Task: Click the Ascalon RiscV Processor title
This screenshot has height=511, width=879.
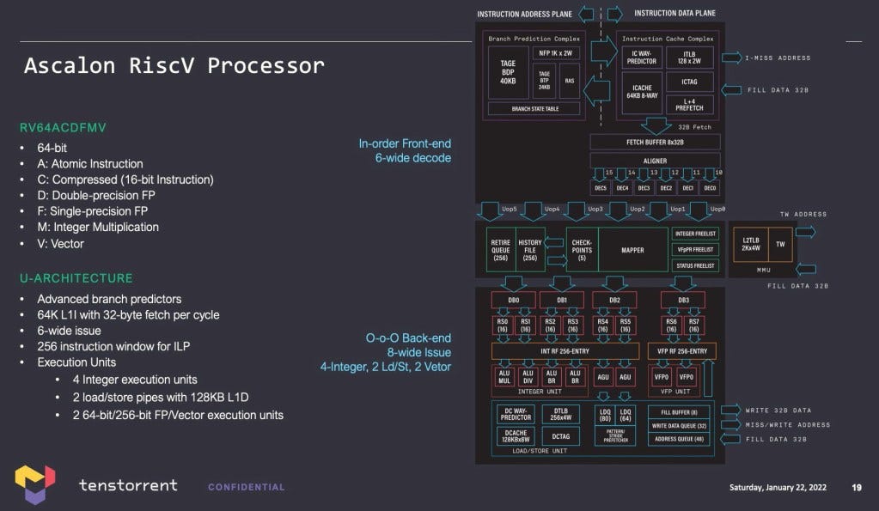Action: click(174, 65)
